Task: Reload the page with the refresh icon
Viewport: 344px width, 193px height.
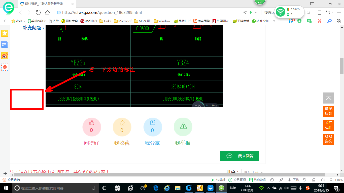Action: 38,13
